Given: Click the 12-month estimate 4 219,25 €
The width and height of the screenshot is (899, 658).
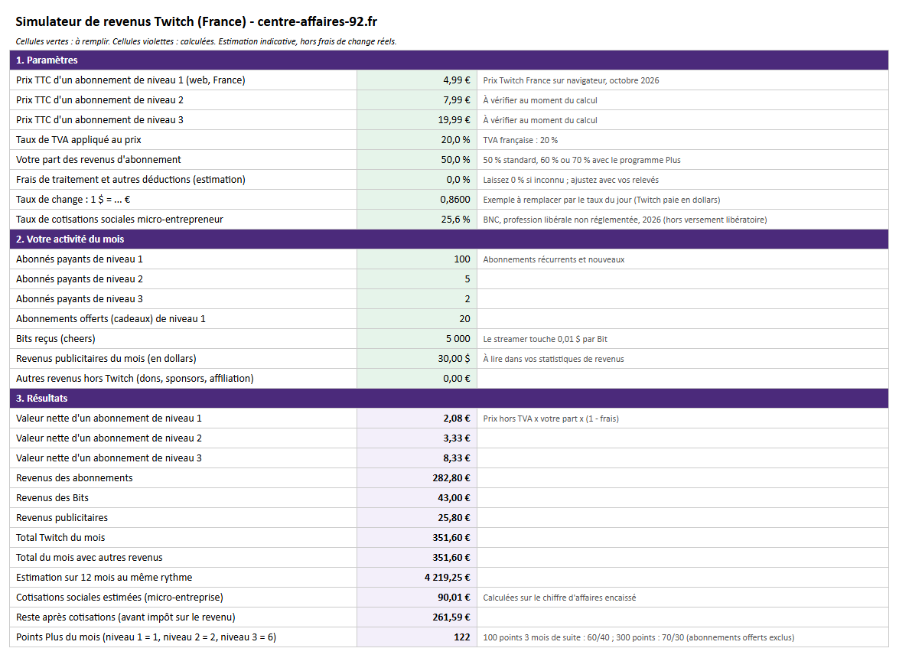Looking at the screenshot, I should pos(417,577).
